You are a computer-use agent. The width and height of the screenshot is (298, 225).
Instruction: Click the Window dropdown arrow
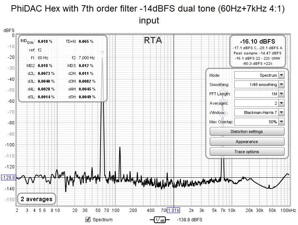click(x=282, y=112)
